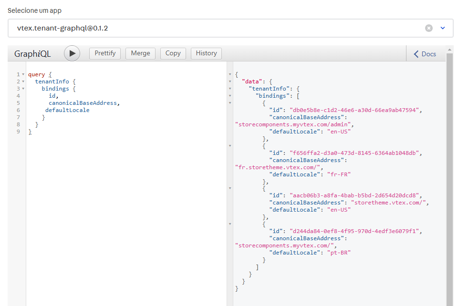Open the app selection dropdown
The width and height of the screenshot is (458, 306).
[443, 28]
